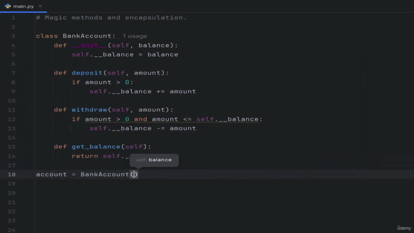This screenshot has width=414, height=233.
Task: Click the 'get_balance' method name
Action: tap(96, 147)
